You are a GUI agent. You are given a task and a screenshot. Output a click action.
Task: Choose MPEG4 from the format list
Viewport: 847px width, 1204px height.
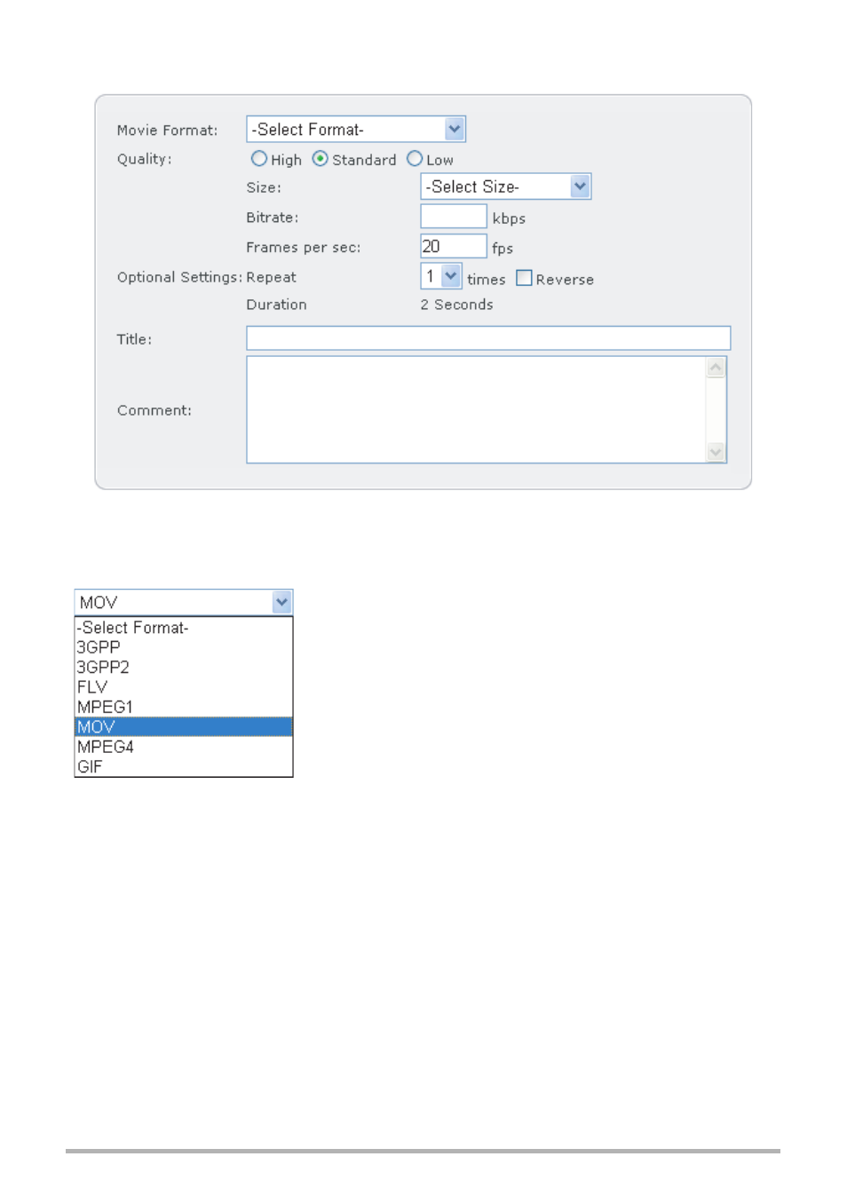[106, 747]
